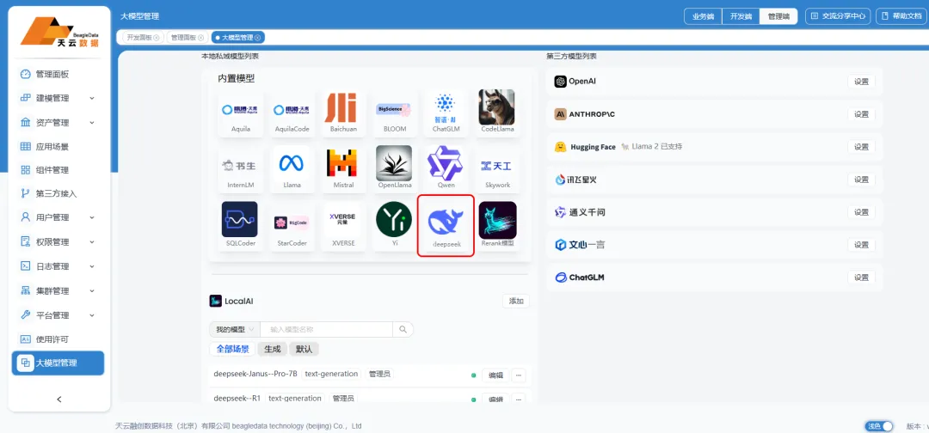Image resolution: width=929 pixels, height=433 pixels.
Task: Click the LocalAI 添加 button
Action: click(x=516, y=301)
